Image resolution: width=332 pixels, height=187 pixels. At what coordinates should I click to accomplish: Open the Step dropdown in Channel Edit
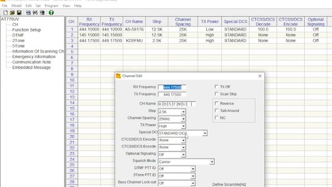coord(183,112)
